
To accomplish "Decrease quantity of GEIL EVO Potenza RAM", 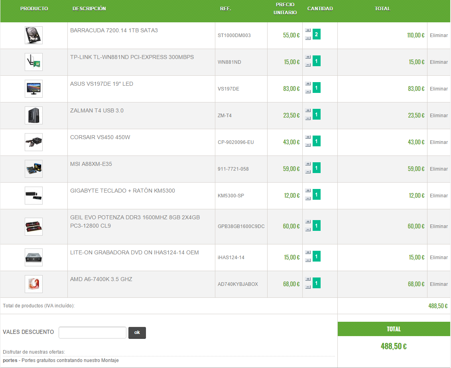I will coord(308,230).
